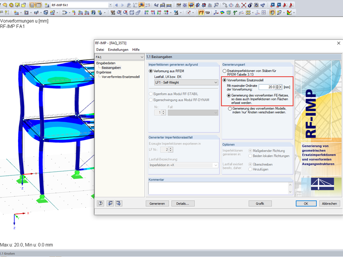The width and height of the screenshot is (343, 257).
Task: Click the first PDF export icon
Action: point(285,5)
